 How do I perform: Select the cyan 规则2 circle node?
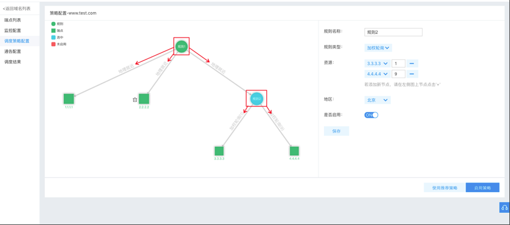(257, 99)
